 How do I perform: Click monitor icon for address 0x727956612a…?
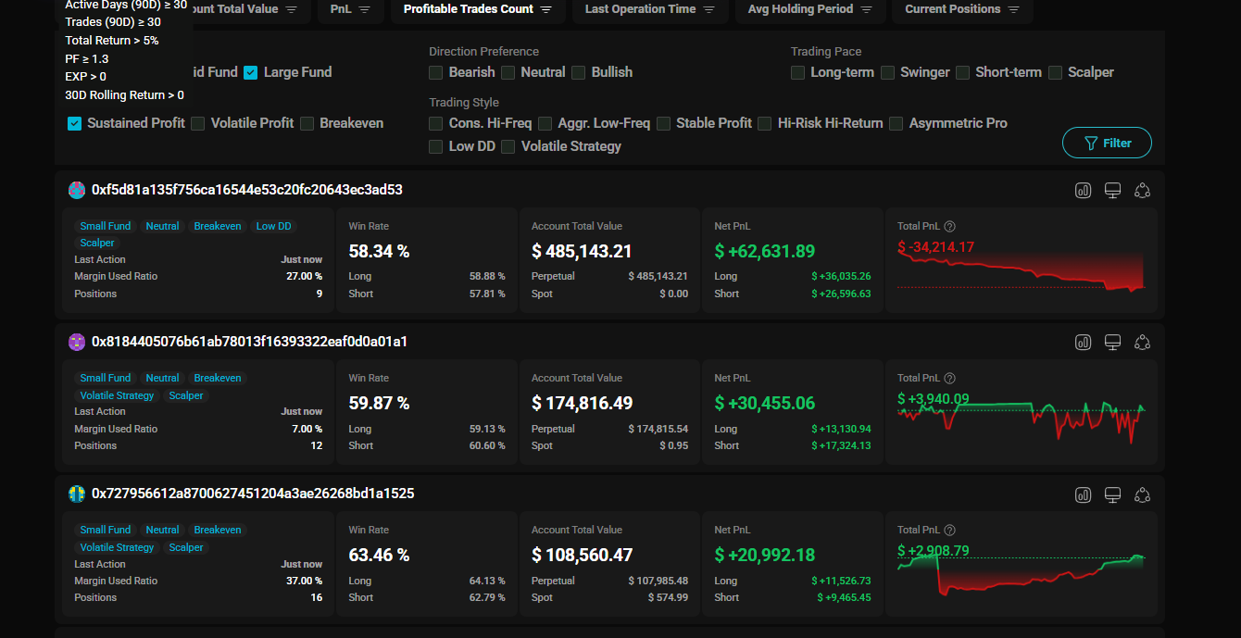(x=1113, y=494)
